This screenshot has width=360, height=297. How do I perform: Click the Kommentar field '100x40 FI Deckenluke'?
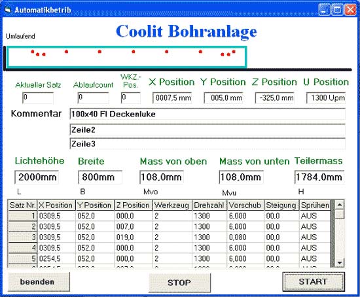point(207,114)
